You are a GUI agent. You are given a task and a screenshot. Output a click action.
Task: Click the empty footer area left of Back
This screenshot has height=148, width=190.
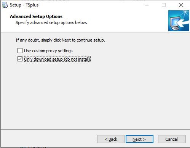tap(49, 139)
